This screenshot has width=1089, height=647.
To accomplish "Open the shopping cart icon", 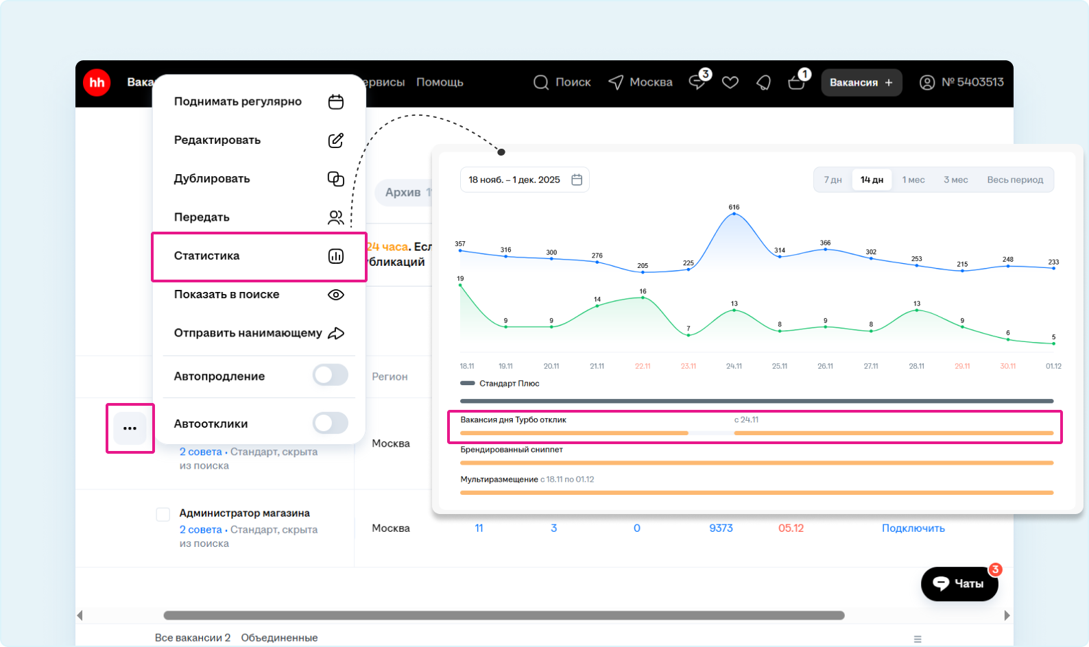I will coord(796,83).
